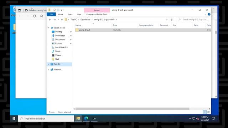Refresh the current Explorer folder

pyautogui.click(x=172, y=20)
